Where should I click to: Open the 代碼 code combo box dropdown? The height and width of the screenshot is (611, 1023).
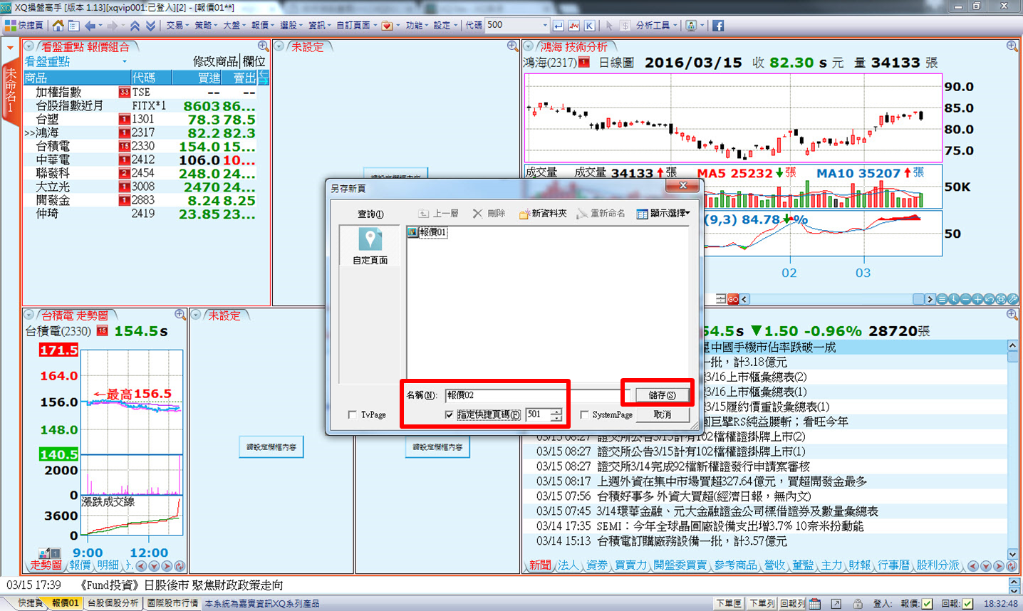(545, 26)
